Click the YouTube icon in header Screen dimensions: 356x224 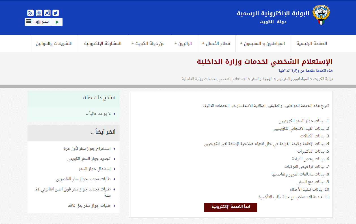tap(39, 13)
